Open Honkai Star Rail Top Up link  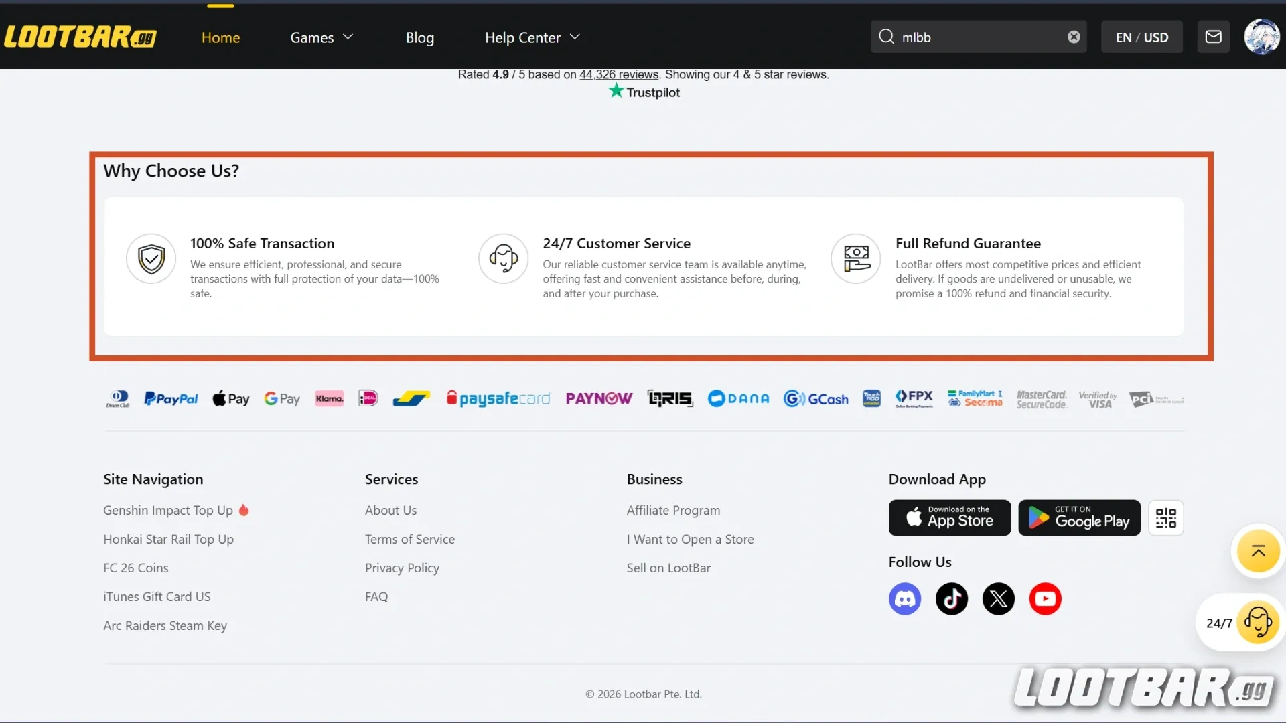pyautogui.click(x=168, y=539)
